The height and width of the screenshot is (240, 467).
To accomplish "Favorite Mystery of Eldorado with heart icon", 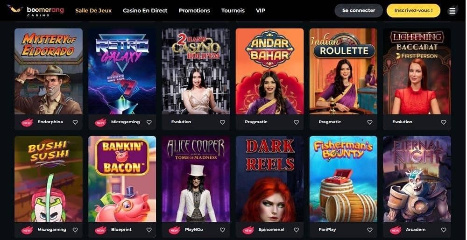I will (x=75, y=122).
